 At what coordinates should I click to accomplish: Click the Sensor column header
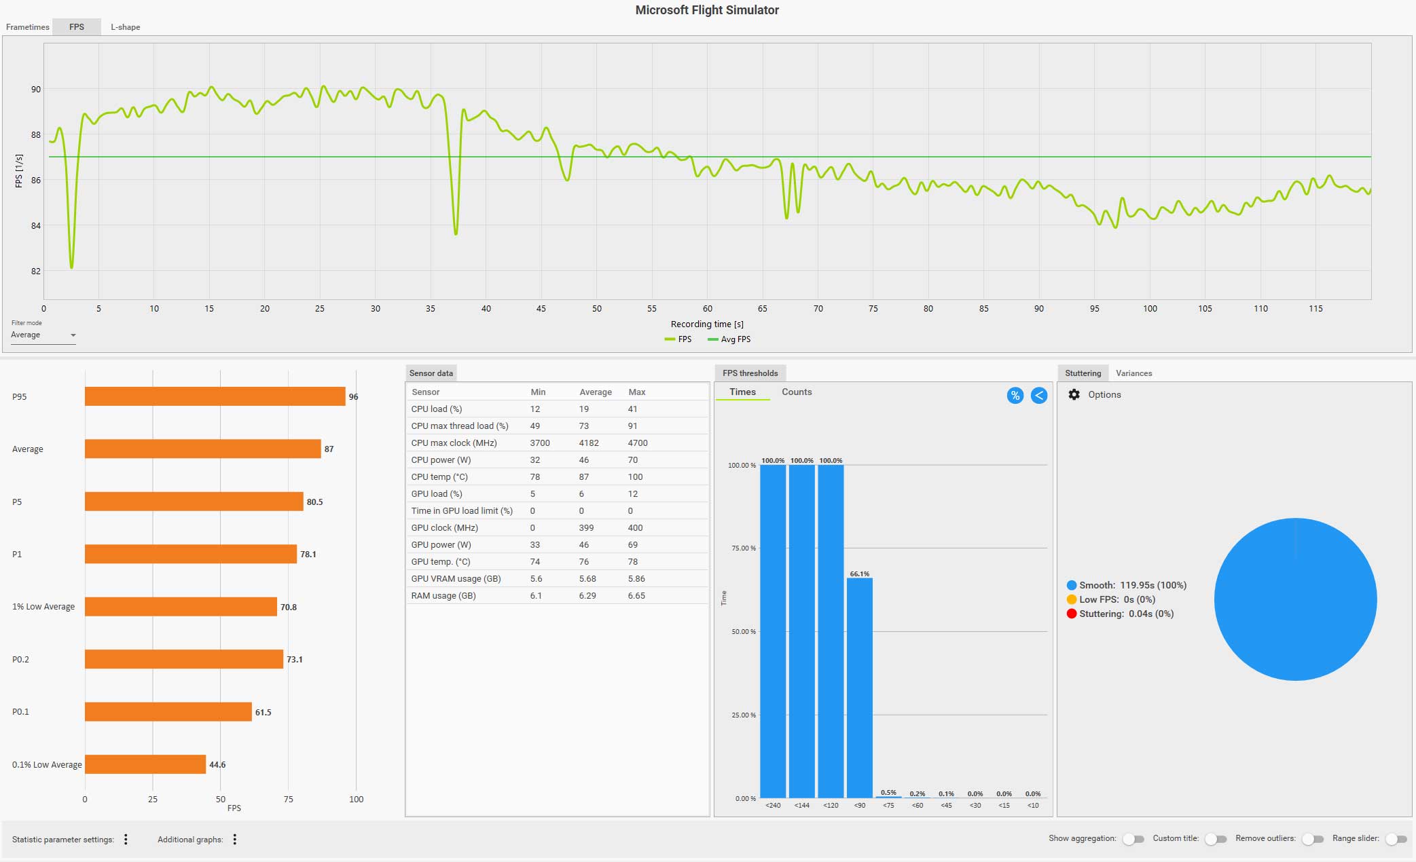click(426, 392)
